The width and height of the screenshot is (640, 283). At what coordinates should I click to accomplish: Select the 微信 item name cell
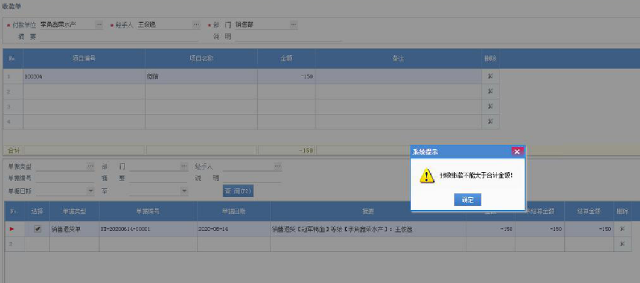tap(201, 76)
